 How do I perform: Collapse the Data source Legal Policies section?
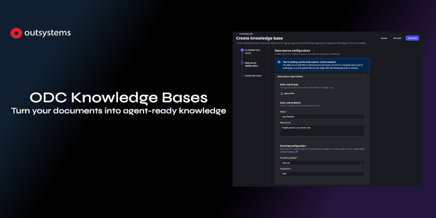[x=365, y=76]
